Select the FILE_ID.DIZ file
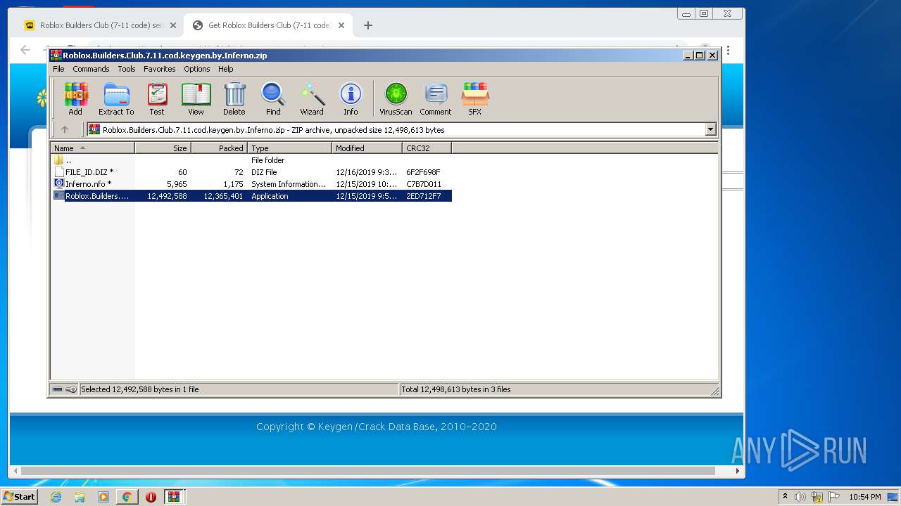This screenshot has height=506, width=901. click(x=252, y=172)
